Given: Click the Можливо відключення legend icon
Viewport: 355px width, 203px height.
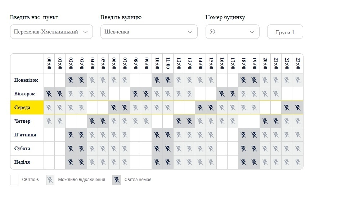Looking at the screenshot, I should [x=50, y=180].
